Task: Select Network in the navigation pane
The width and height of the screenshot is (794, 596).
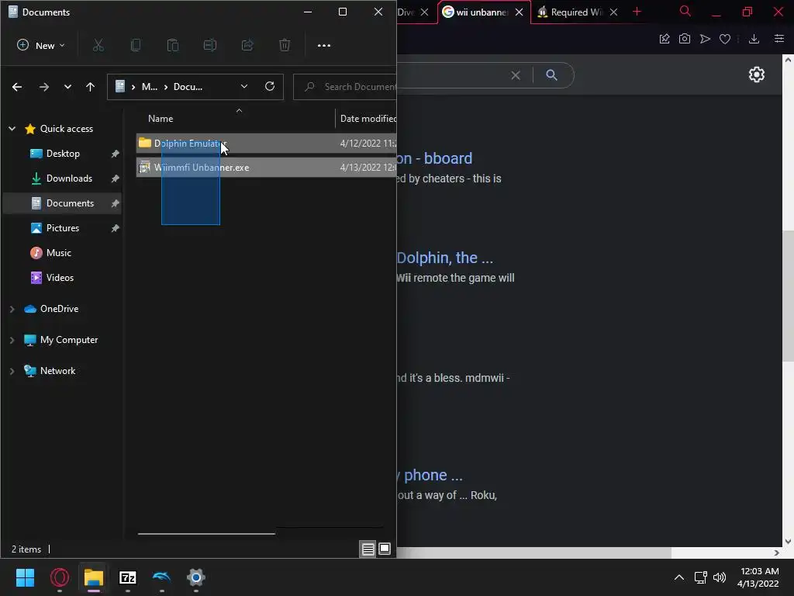Action: pos(57,371)
